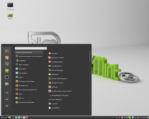Image resolution: width=149 pixels, height=119 pixels.
Task: Launch Lazarus IDE
Action: pos(53,104)
